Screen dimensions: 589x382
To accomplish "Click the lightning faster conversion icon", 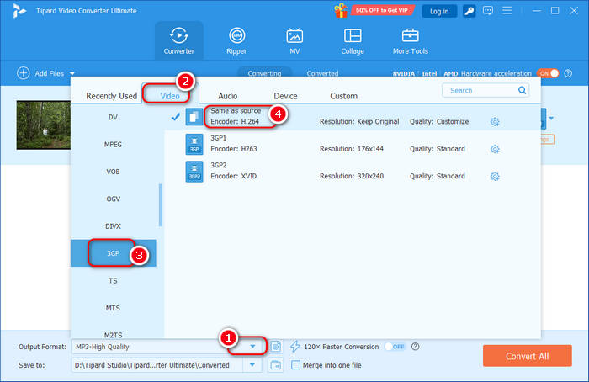I will (x=294, y=347).
